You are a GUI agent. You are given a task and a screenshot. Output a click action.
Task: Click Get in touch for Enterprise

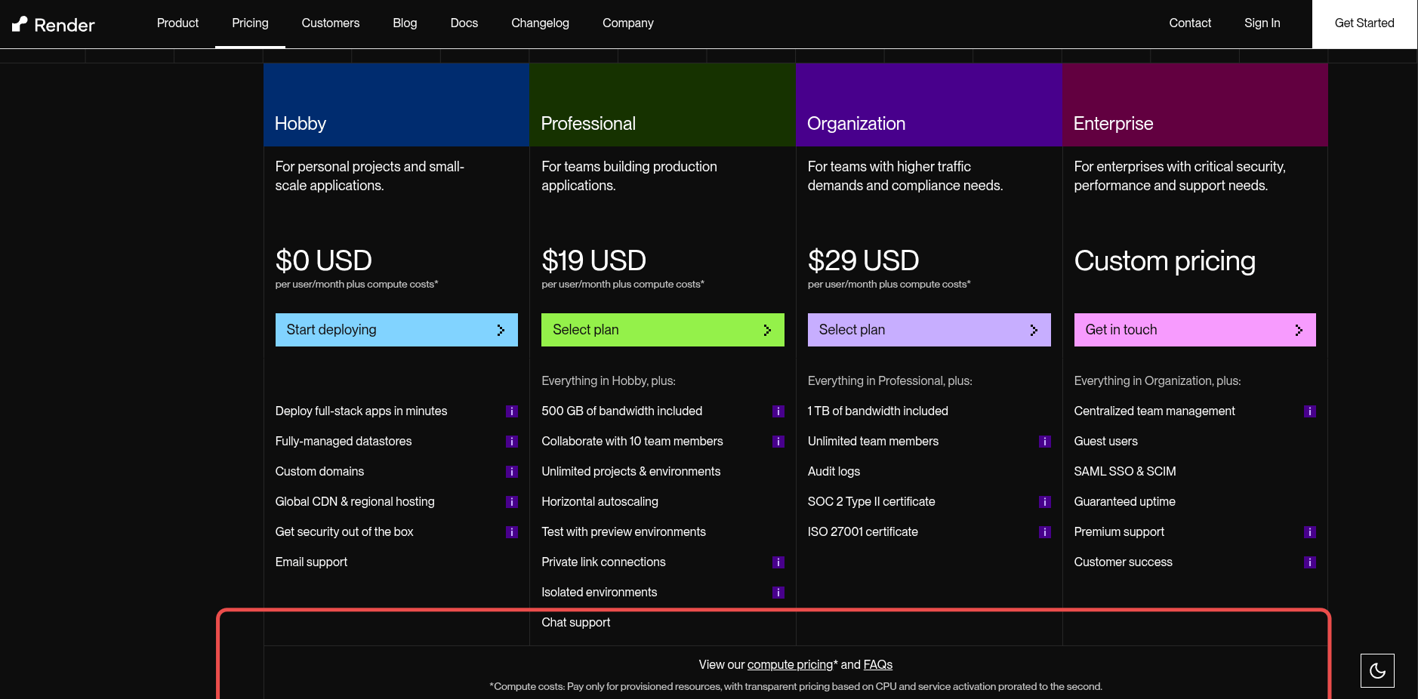(x=1195, y=330)
